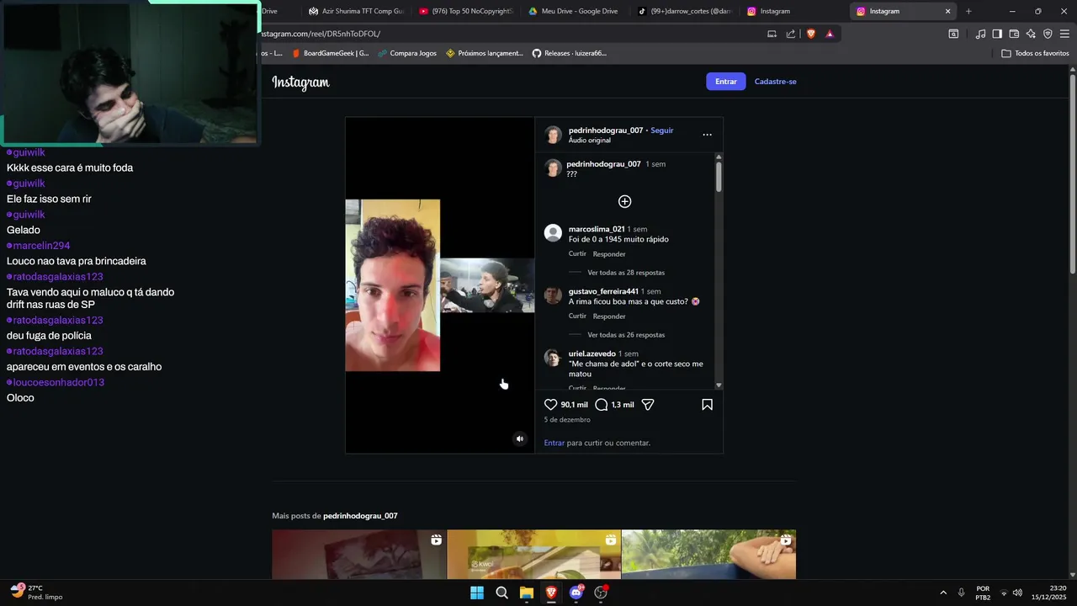Click the Brave browser taskbar icon
The height and width of the screenshot is (606, 1077).
[x=551, y=593]
